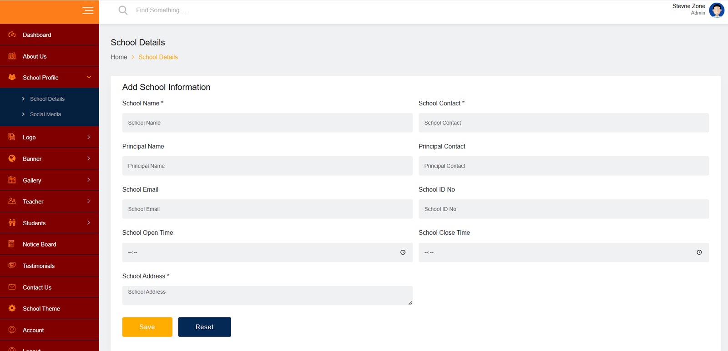This screenshot has width=728, height=351.
Task: Click the School Profile people icon
Action: (12, 77)
